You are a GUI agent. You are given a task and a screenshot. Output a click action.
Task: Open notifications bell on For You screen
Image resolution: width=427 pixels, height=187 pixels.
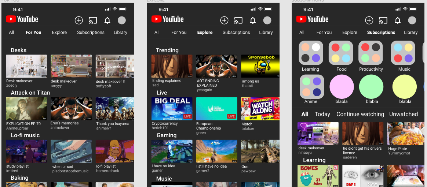click(x=107, y=20)
